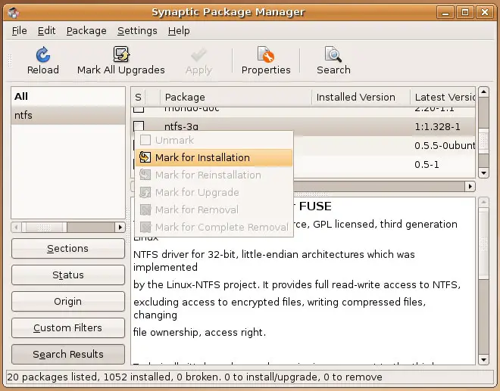The height and width of the screenshot is (391, 500).
Task: Open the Edit menu
Action: click(x=46, y=30)
